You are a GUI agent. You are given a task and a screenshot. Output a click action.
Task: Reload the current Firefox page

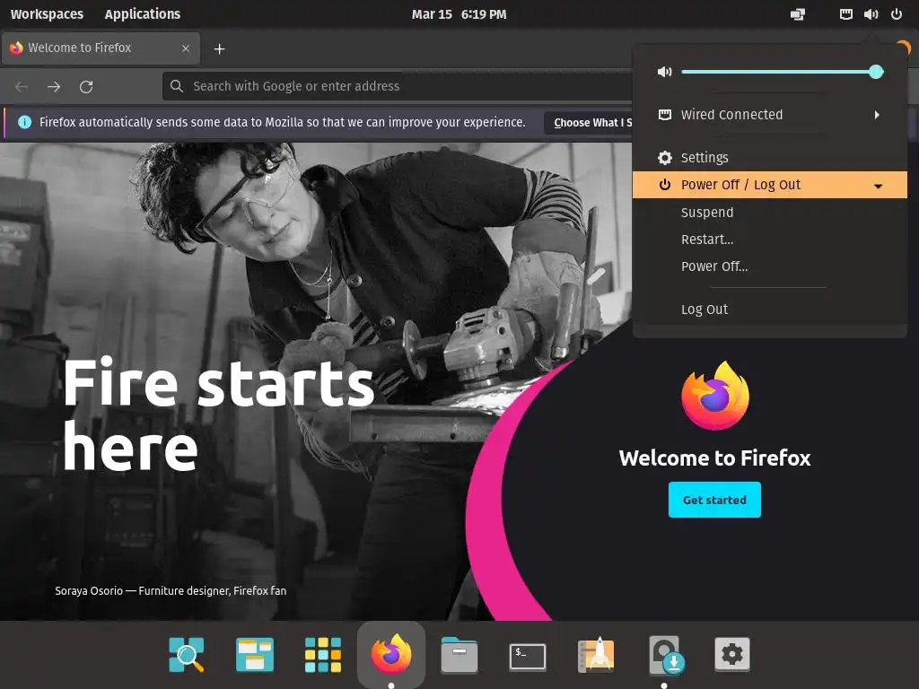point(86,87)
